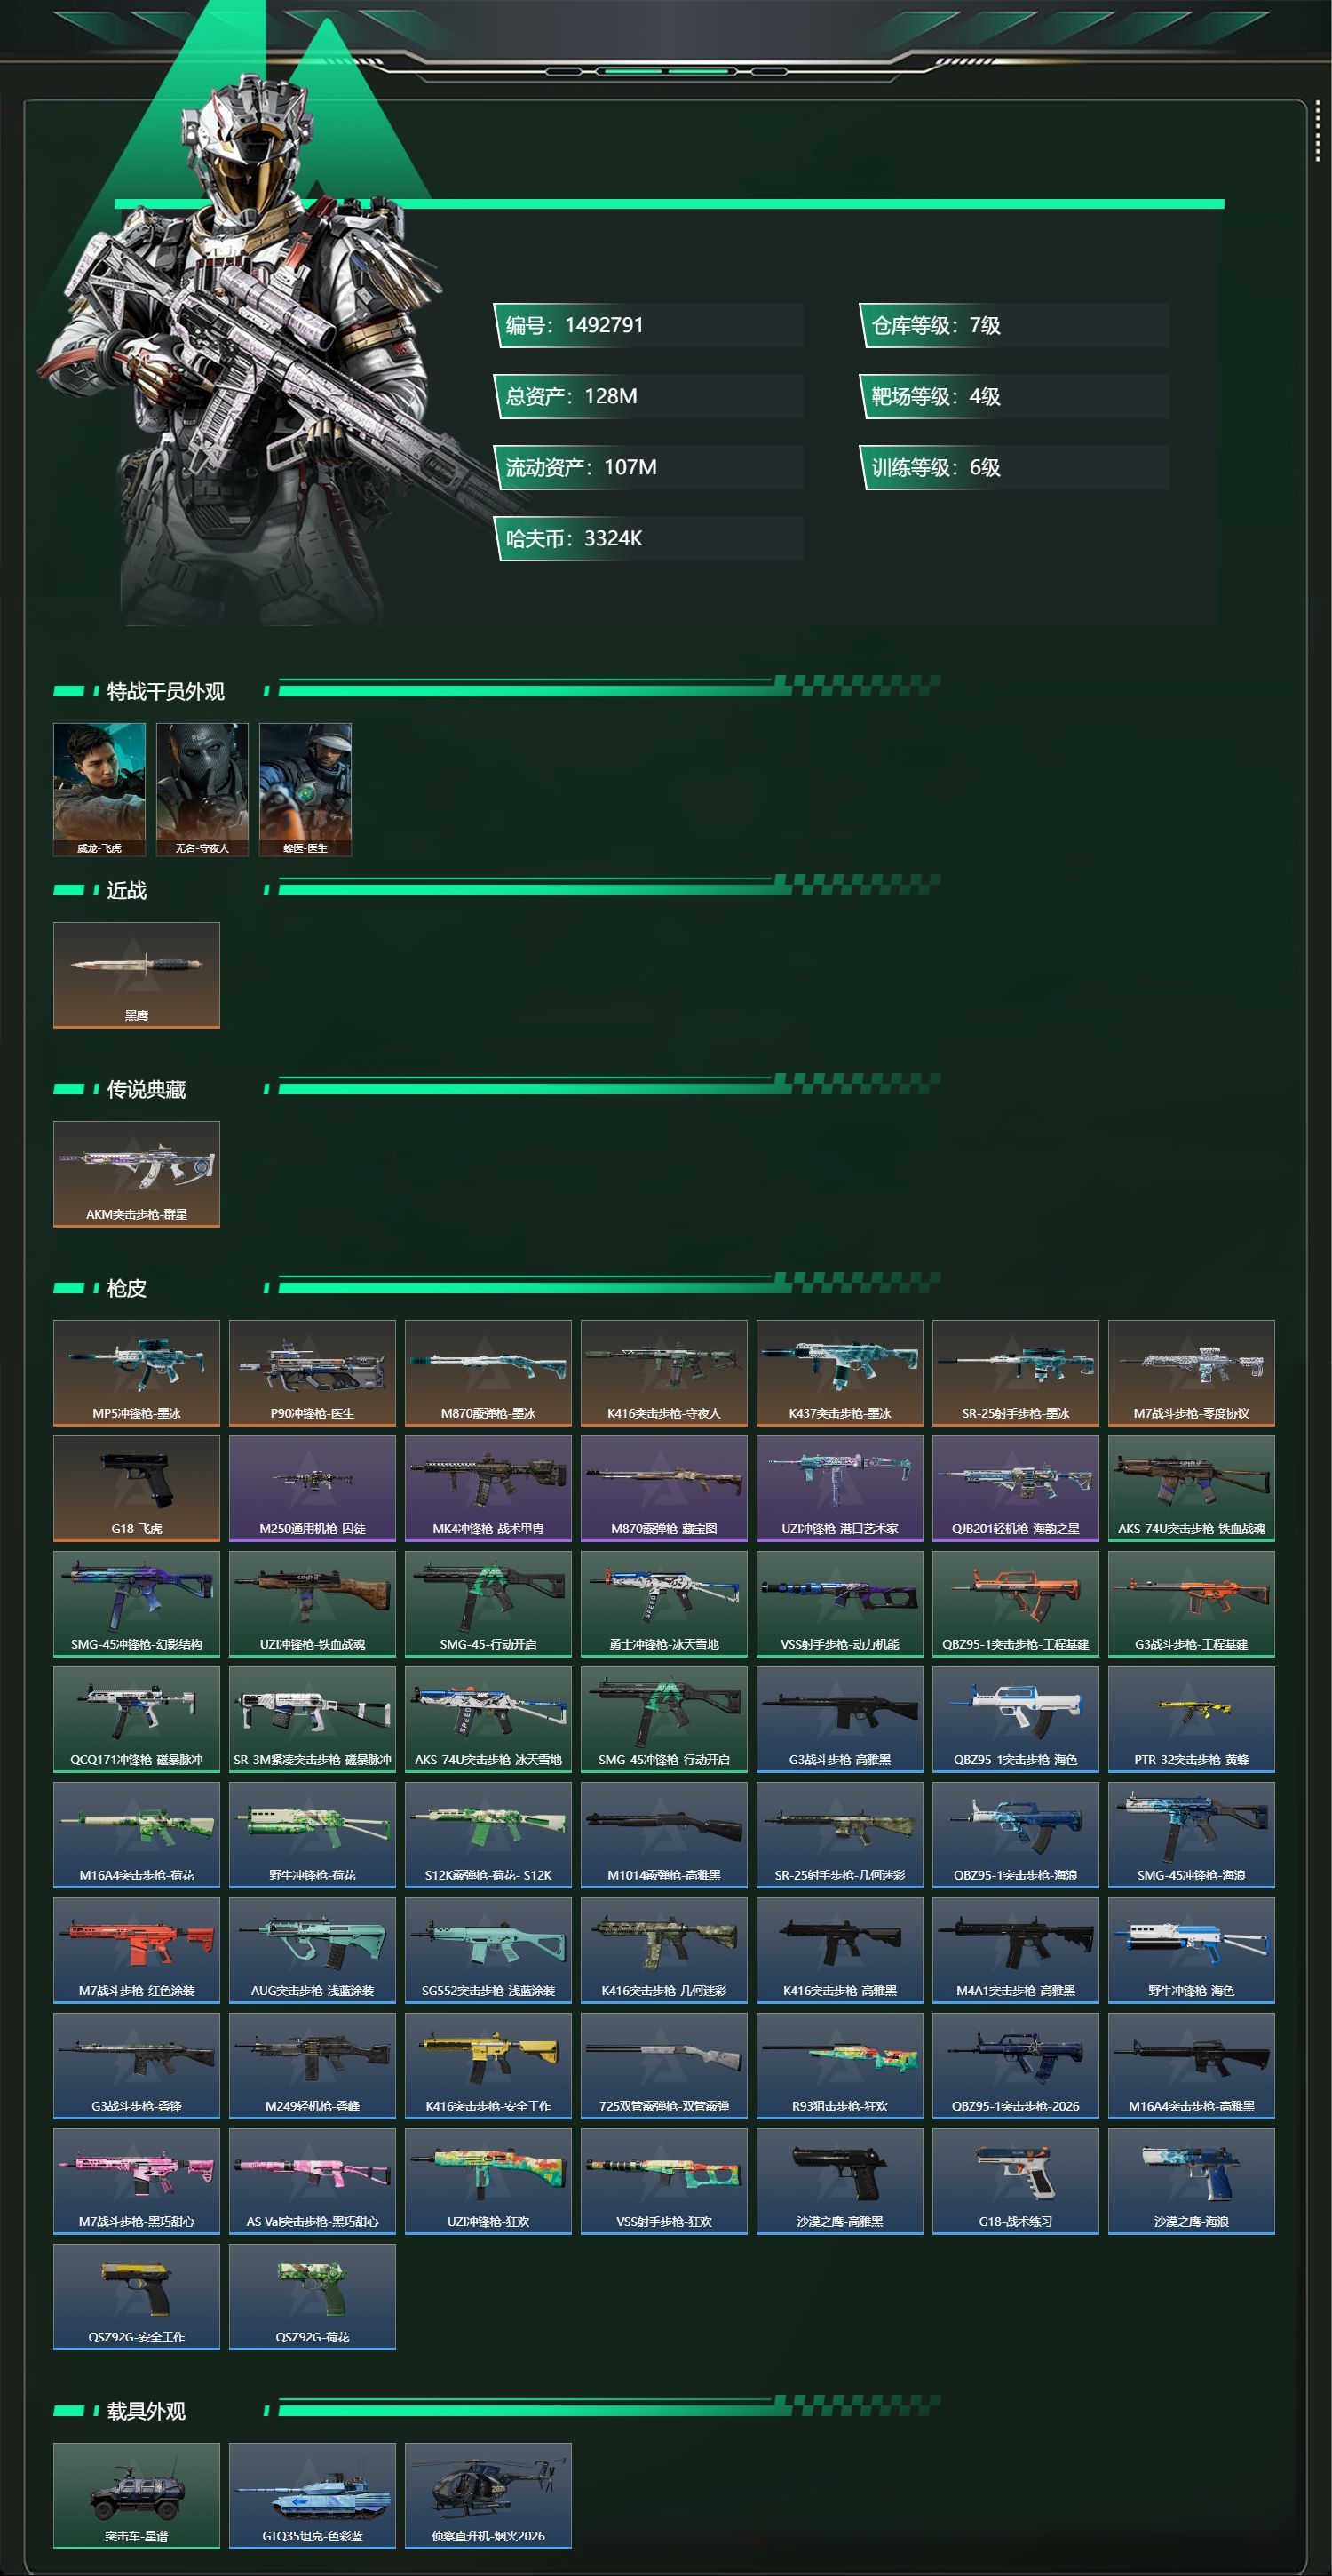1332x2576 pixels.
Task: Open the QJB201轻机枪-海韵之星 skin card
Action: [x=1016, y=1488]
